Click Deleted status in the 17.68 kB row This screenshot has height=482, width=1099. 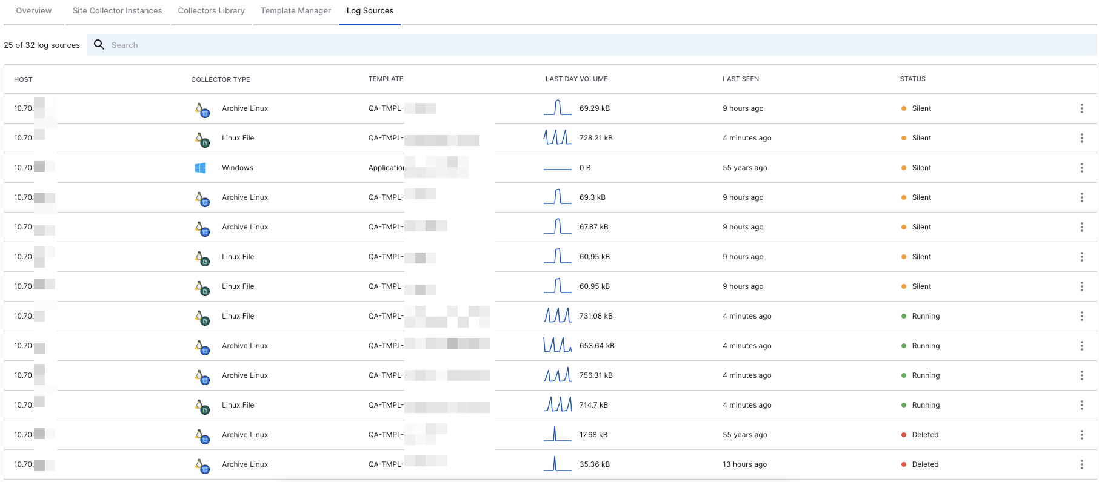[x=920, y=435]
